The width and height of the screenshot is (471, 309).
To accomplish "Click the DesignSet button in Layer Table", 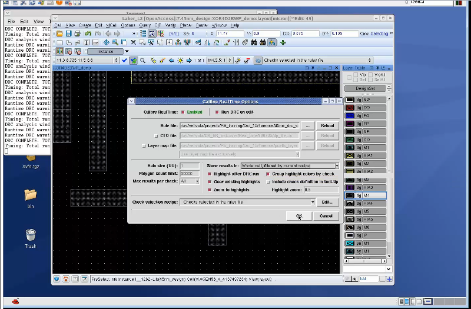I will [x=365, y=89].
